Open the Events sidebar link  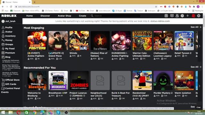5,92
